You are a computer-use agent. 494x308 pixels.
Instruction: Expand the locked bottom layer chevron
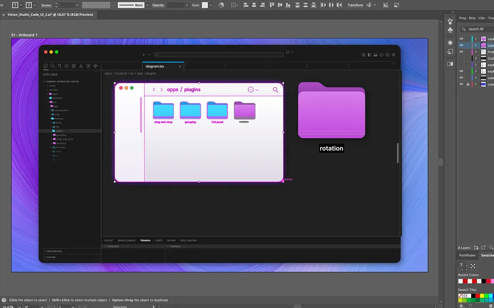[x=476, y=84]
